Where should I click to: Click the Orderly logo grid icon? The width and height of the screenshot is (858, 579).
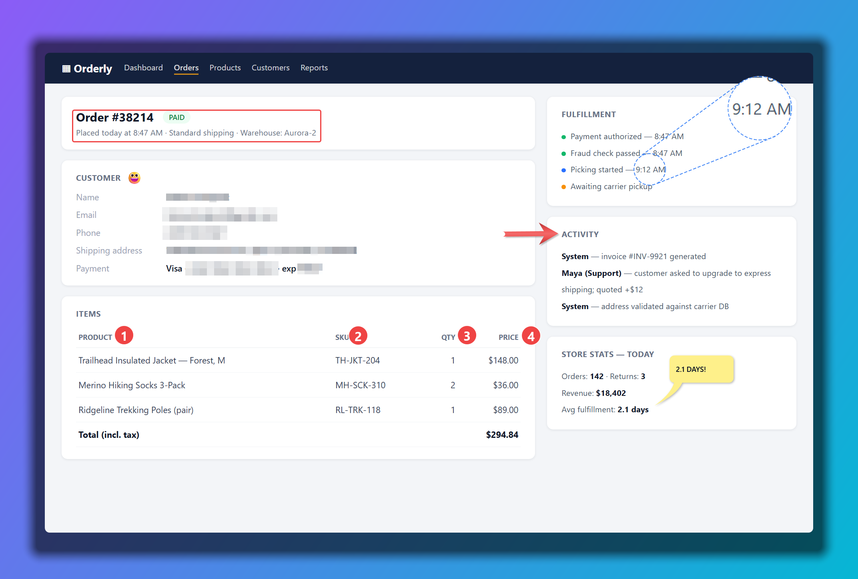(66, 69)
